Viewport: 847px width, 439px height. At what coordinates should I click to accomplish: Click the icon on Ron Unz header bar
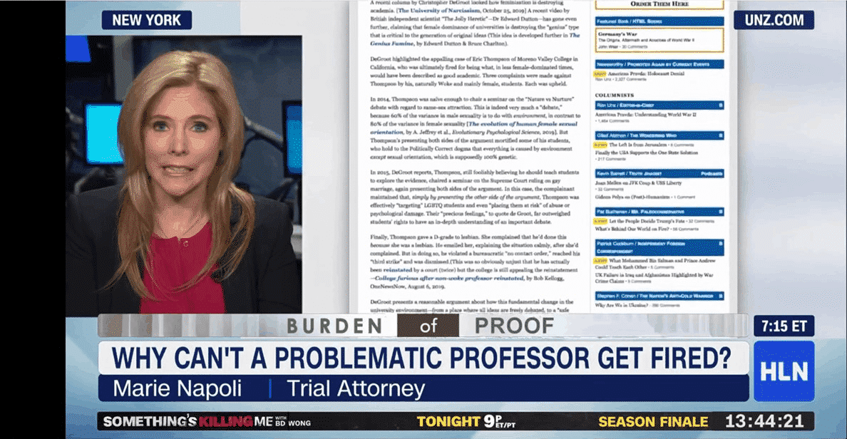pyautogui.click(x=720, y=105)
